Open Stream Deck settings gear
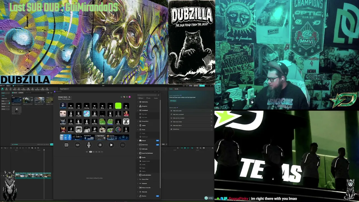359x202 pixels. tap(127, 97)
